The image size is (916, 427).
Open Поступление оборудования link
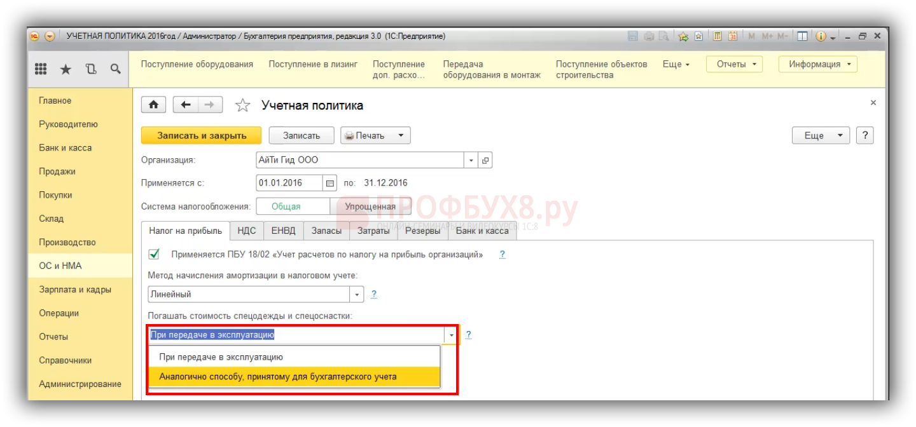[197, 64]
